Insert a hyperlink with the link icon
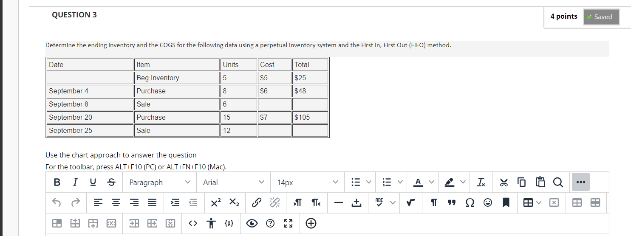The width and height of the screenshot is (631, 236). [257, 203]
